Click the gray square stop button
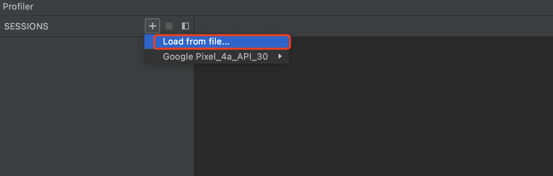 coord(169,26)
